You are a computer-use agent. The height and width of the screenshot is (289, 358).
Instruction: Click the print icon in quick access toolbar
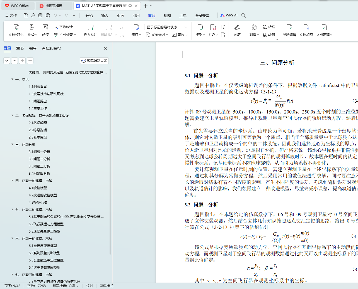(40, 16)
